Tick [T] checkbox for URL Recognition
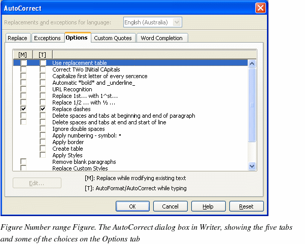This screenshot has height=244, width=305. pos(43,89)
